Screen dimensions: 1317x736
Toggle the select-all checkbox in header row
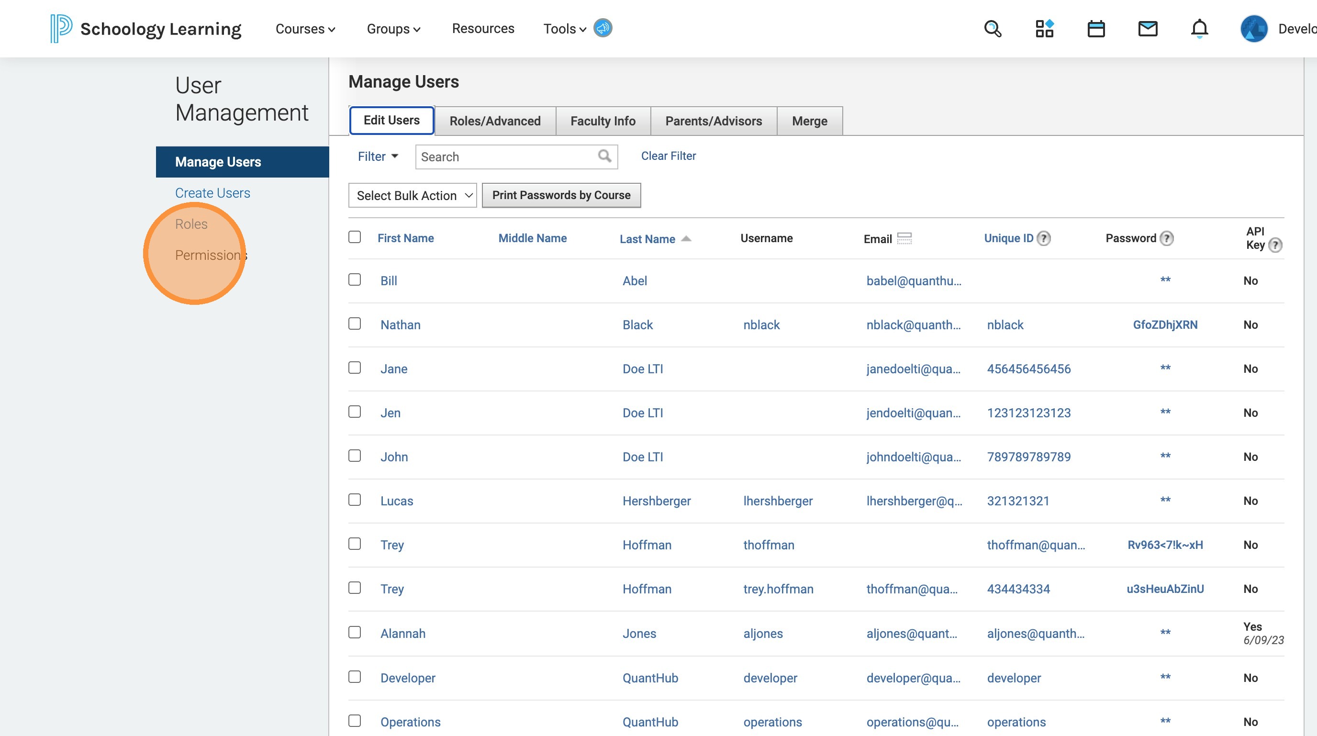[x=354, y=237]
